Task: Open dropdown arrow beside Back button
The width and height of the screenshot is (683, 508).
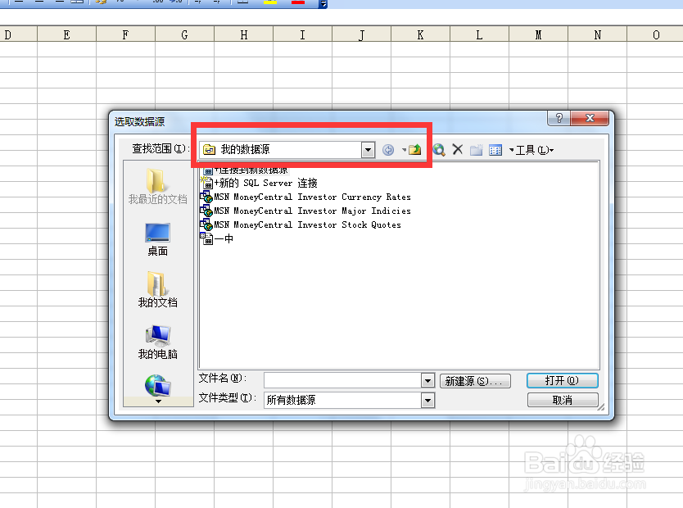Action: (x=404, y=150)
